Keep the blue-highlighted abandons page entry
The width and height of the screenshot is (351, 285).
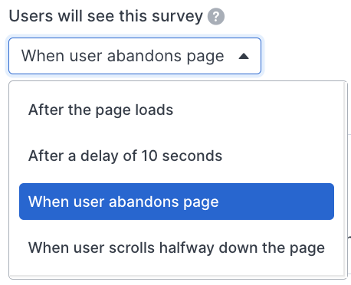pos(176,201)
